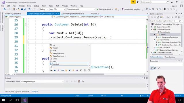Screen dimensions: 184x103
Task: Click Collapse All icon in Solution Explorer
Action: tap(176, 17)
